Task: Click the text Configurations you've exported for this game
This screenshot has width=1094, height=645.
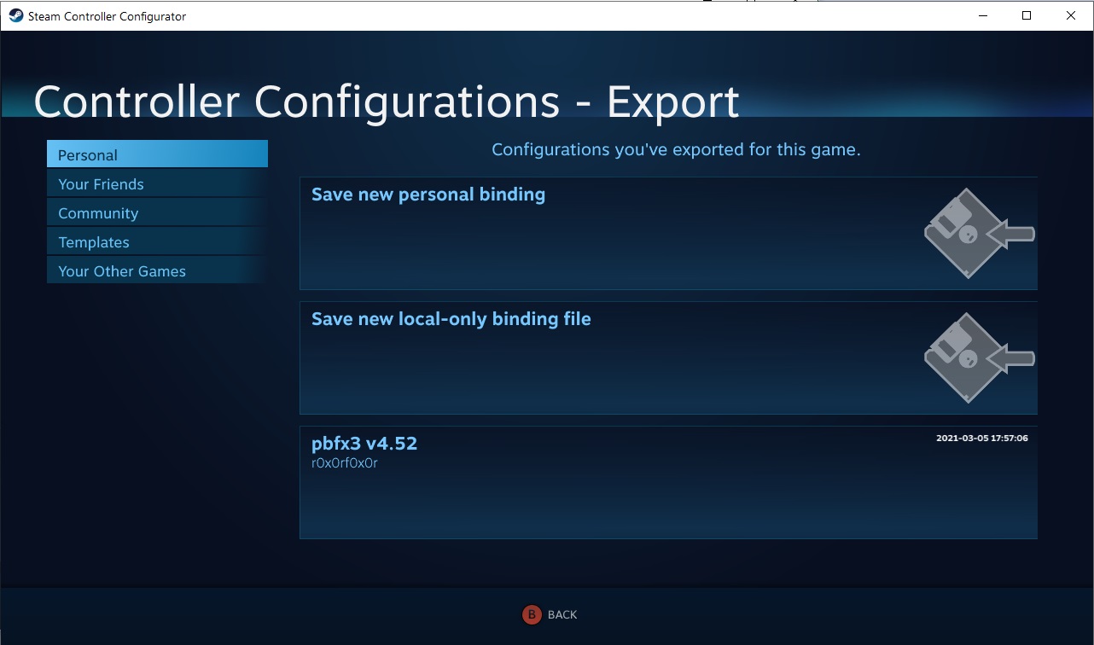Action: [676, 150]
